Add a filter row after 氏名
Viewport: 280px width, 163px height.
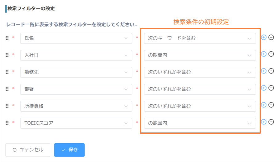point(264,37)
